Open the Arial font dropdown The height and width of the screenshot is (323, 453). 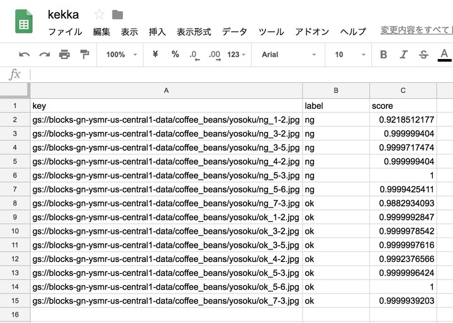(286, 55)
